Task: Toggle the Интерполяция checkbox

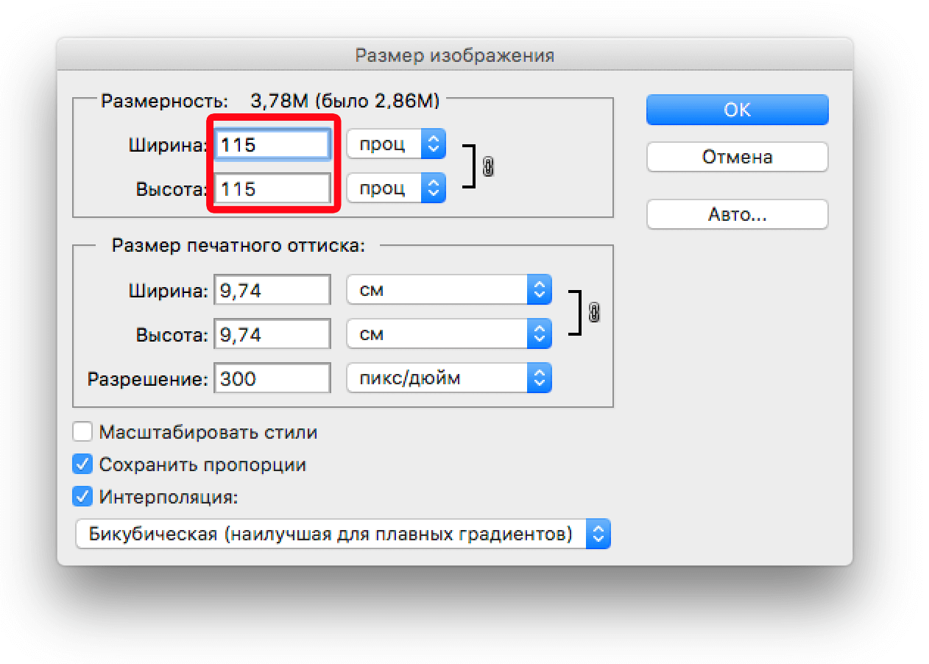Action: [82, 497]
